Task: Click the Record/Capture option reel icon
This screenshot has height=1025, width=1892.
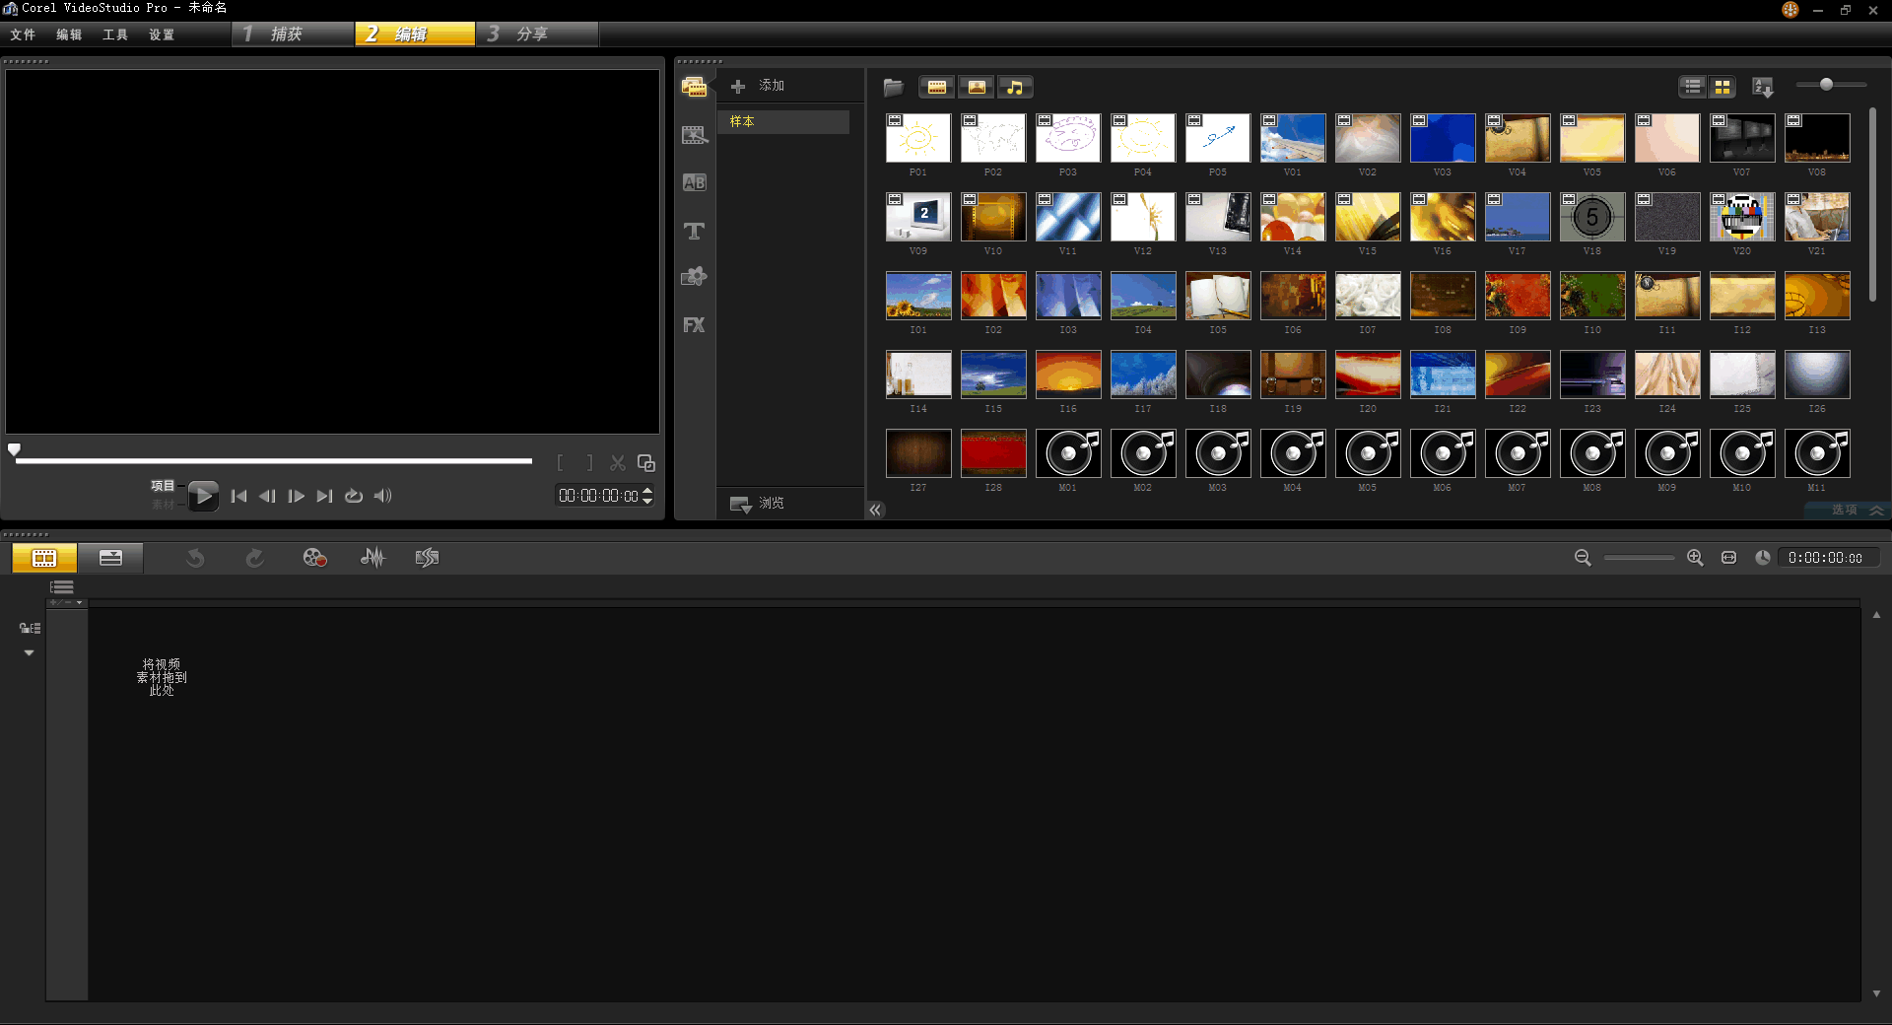Action: 314,558
